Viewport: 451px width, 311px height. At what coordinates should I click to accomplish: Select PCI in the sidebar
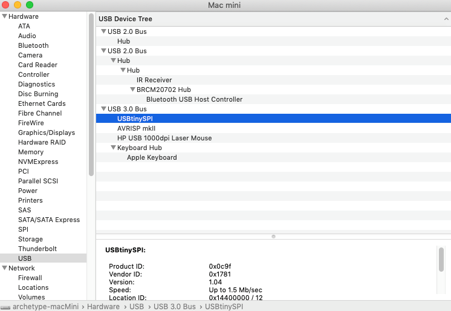tap(24, 171)
